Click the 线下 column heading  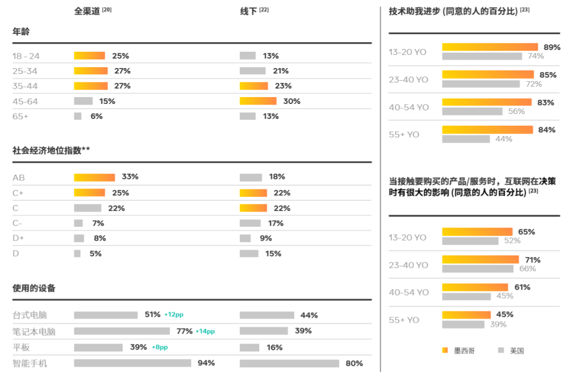[248, 11]
